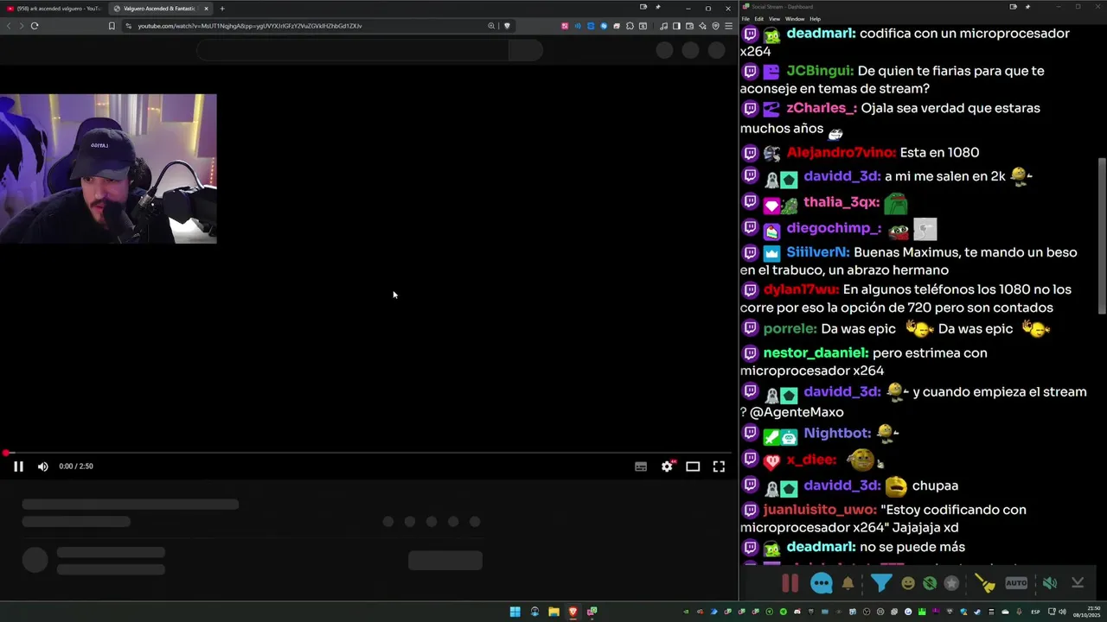Viewport: 1107px width, 622px height.
Task: Open Brave Shields lion icon
Action: pyautogui.click(x=508, y=26)
